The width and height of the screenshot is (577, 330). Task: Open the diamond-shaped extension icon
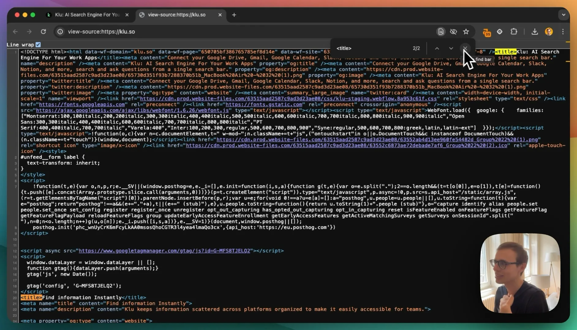(500, 31)
